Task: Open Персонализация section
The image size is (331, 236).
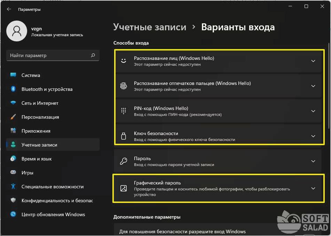Action: [x=53, y=117]
